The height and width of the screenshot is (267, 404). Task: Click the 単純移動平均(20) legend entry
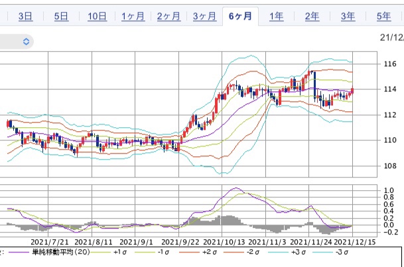[x=61, y=252]
